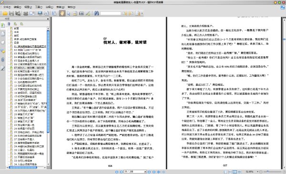Screen dimensions: 286x174
Task: Select bookmark starting with 33
Action: (x=23, y=161)
